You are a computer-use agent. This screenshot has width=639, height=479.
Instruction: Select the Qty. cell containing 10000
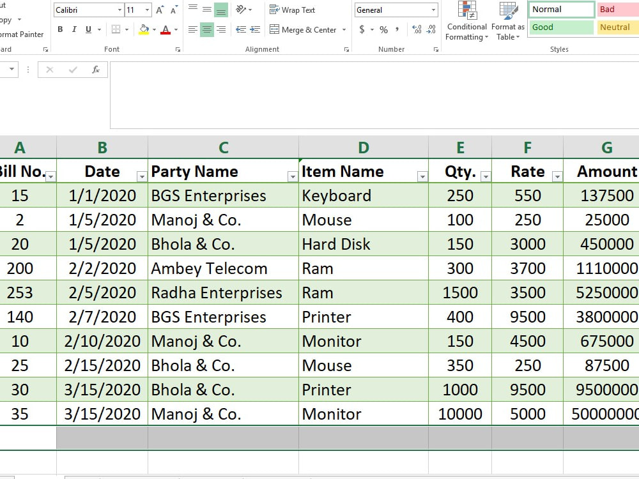click(x=460, y=414)
